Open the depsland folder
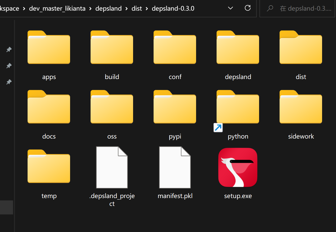The image size is (336, 232). tap(238, 47)
